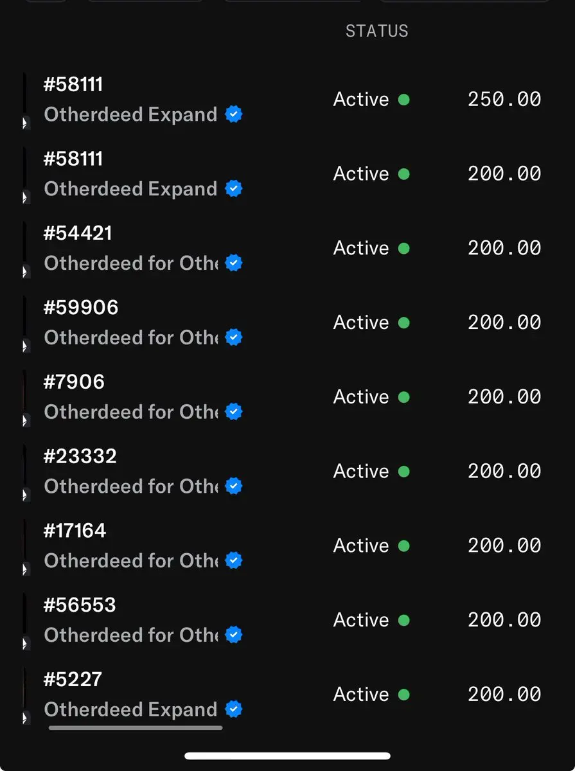Screen dimensions: 575x771
Task: Click verified badge beside #54421 collection name
Action: tap(234, 263)
